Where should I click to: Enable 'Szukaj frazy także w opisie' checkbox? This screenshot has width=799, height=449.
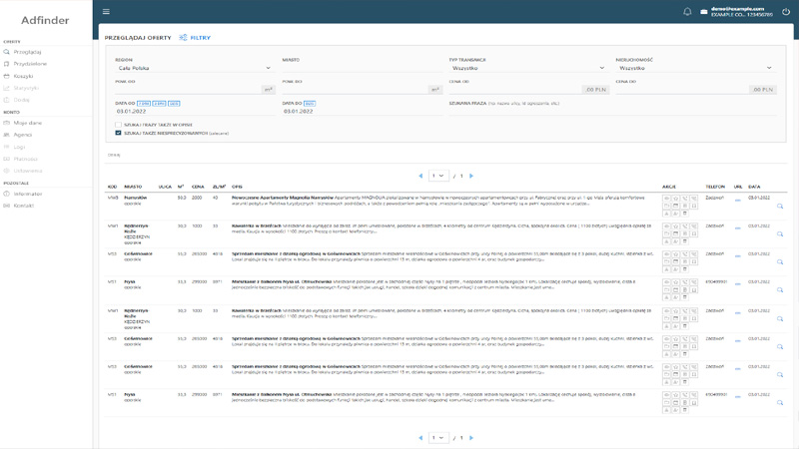[118, 125]
